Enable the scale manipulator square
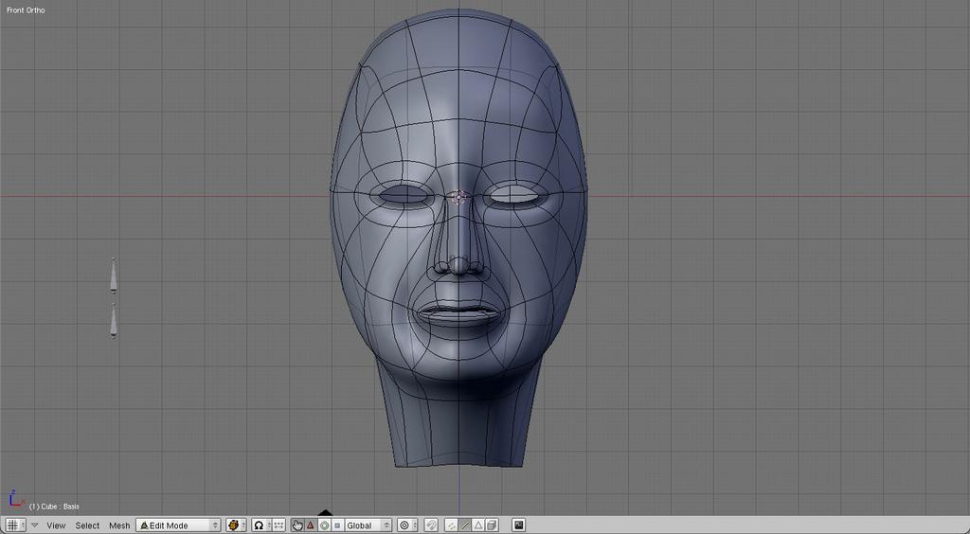 (337, 525)
